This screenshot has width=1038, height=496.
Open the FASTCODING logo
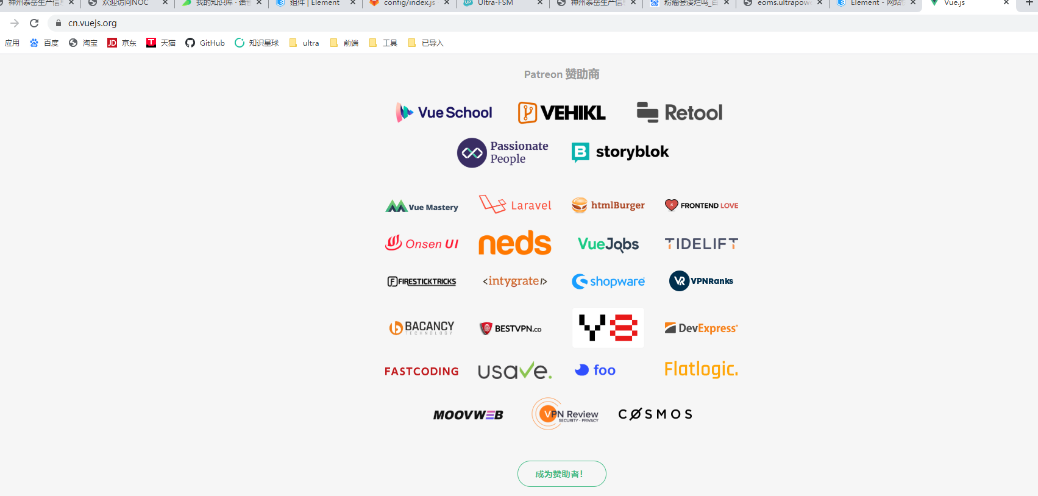coord(422,371)
